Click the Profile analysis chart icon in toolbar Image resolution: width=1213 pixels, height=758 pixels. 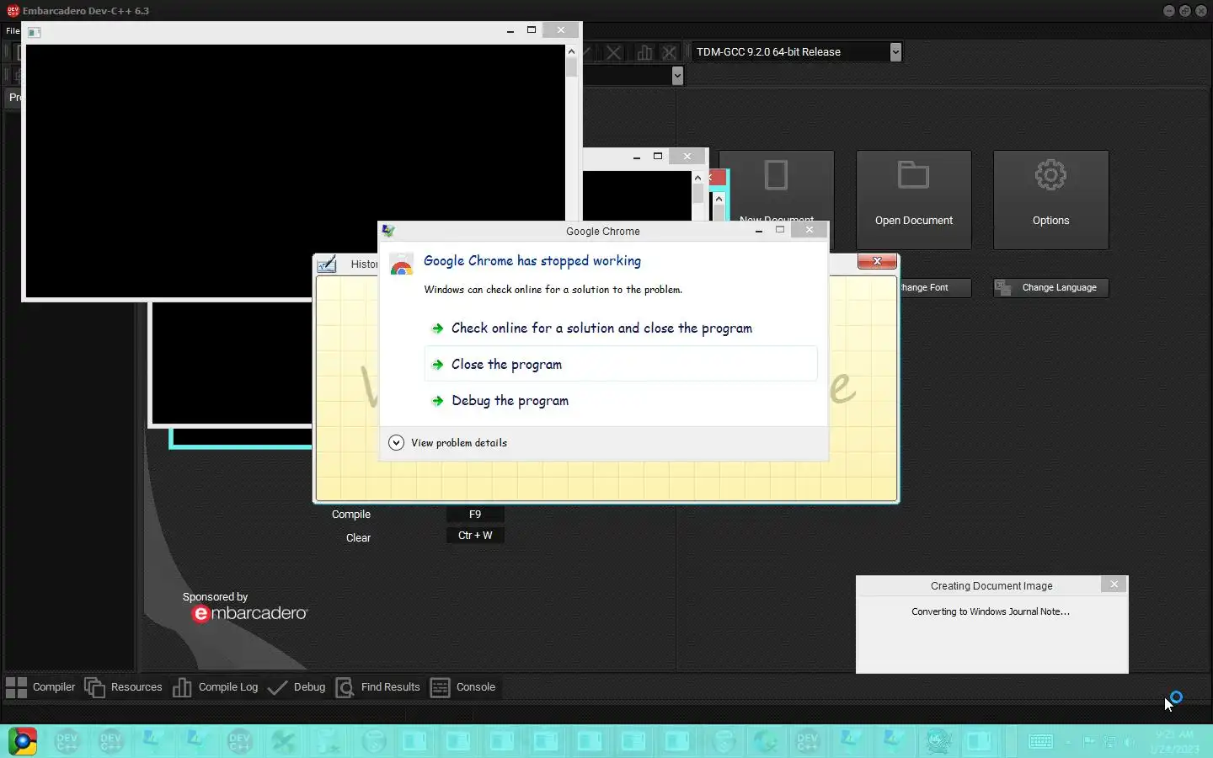coord(644,52)
